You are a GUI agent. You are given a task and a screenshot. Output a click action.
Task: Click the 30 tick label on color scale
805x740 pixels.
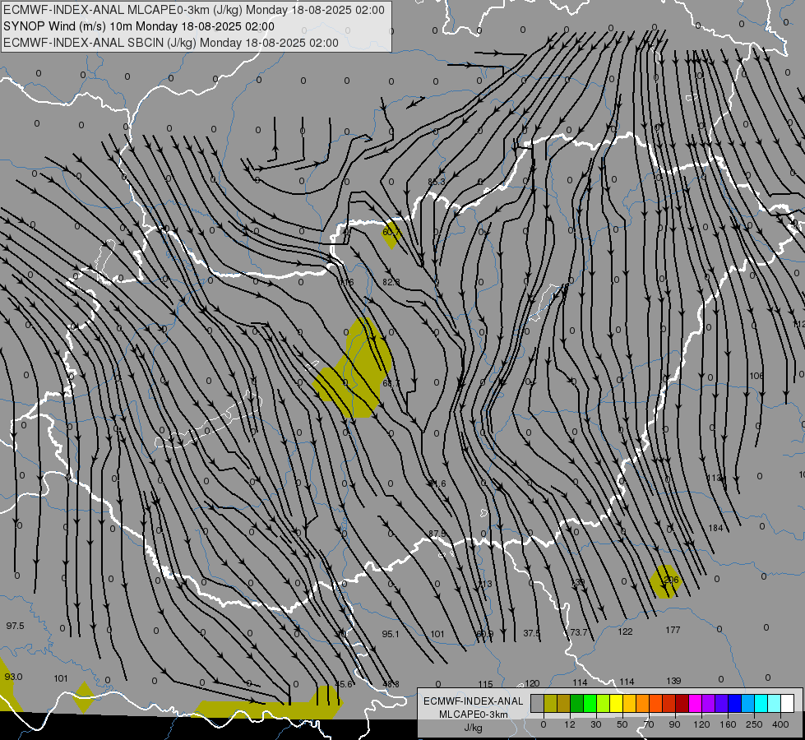point(596,724)
